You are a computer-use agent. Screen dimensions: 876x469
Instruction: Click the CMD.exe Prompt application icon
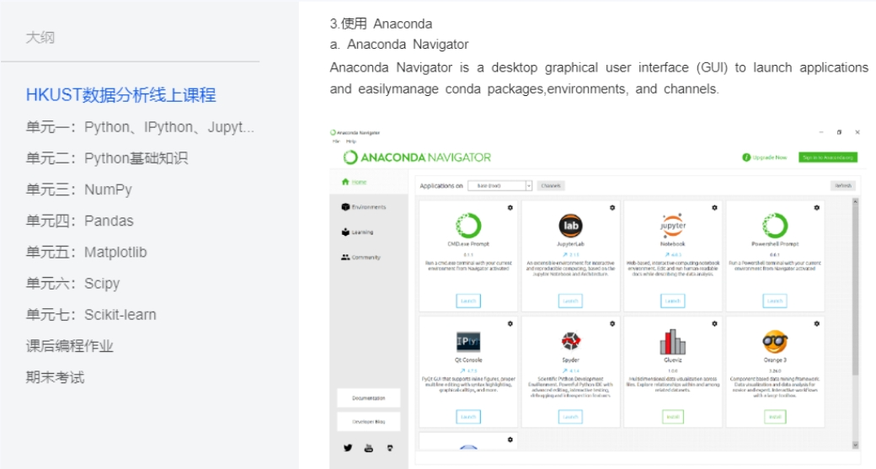click(x=468, y=226)
